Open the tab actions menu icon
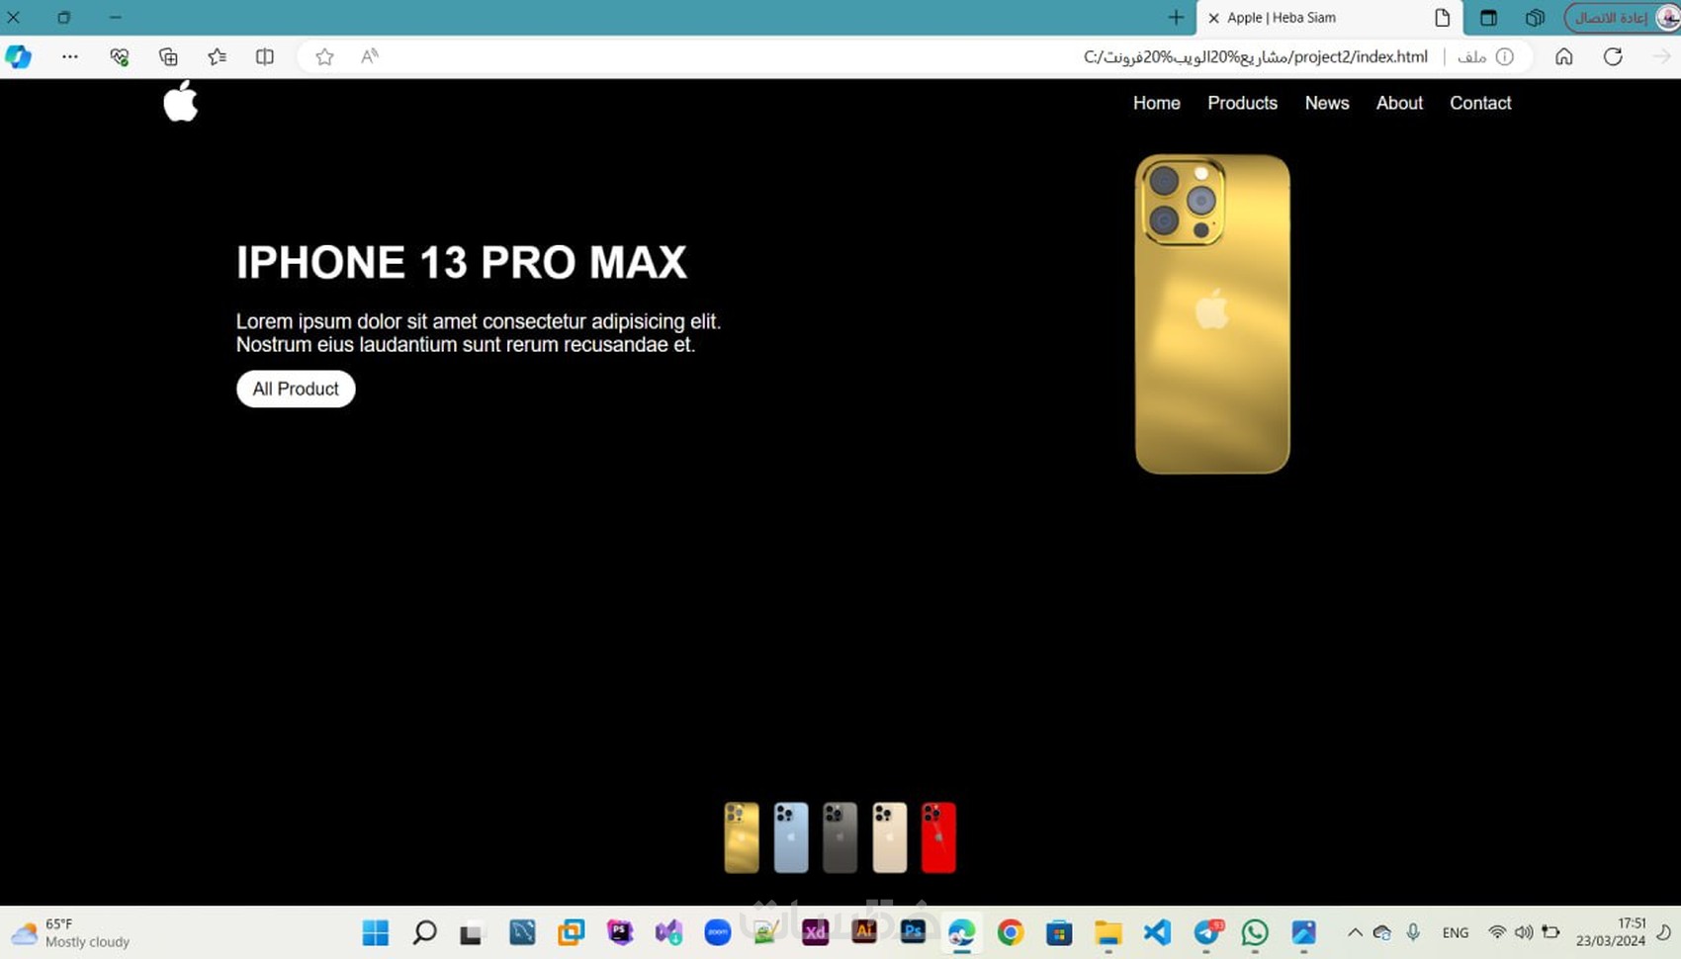 click(x=1487, y=17)
